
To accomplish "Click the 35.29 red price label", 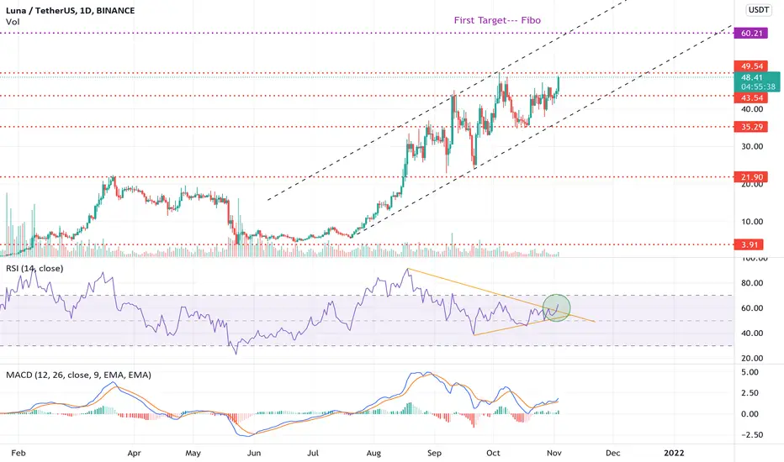I will [750, 127].
